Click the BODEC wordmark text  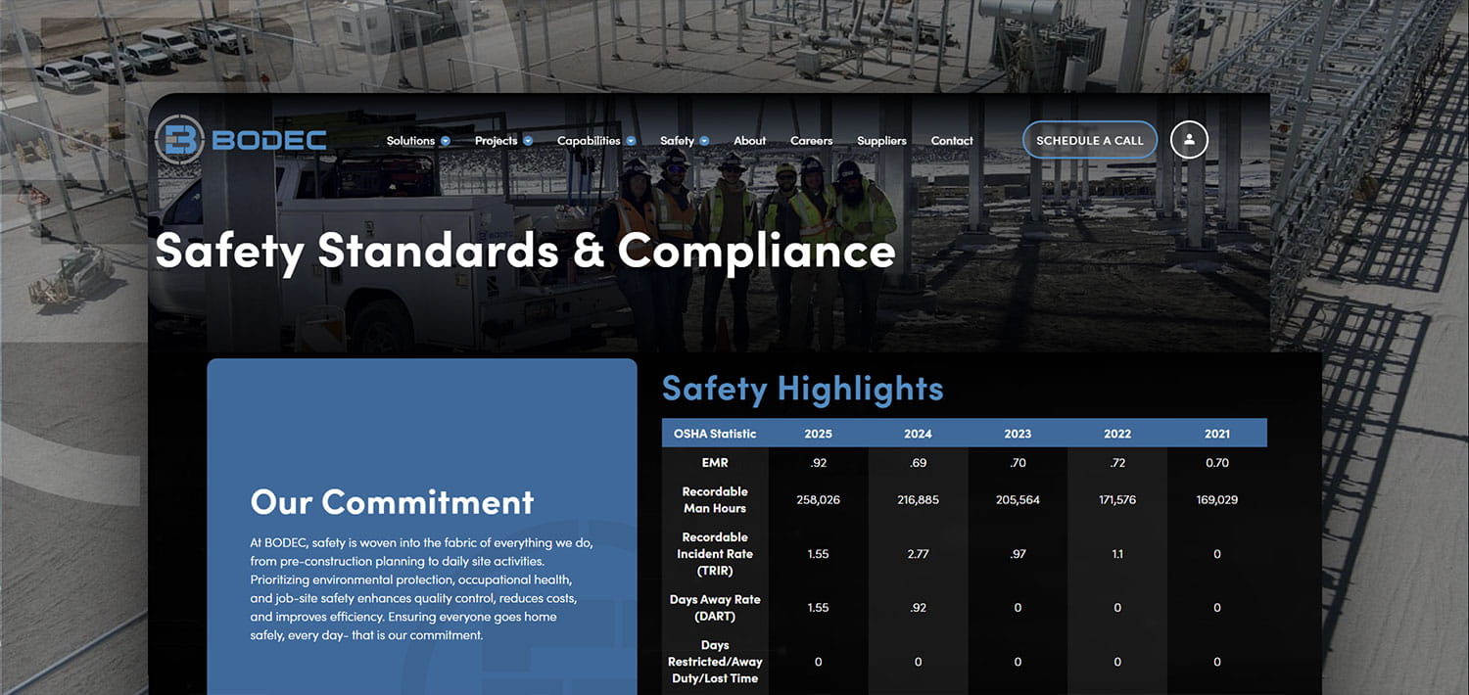point(269,141)
